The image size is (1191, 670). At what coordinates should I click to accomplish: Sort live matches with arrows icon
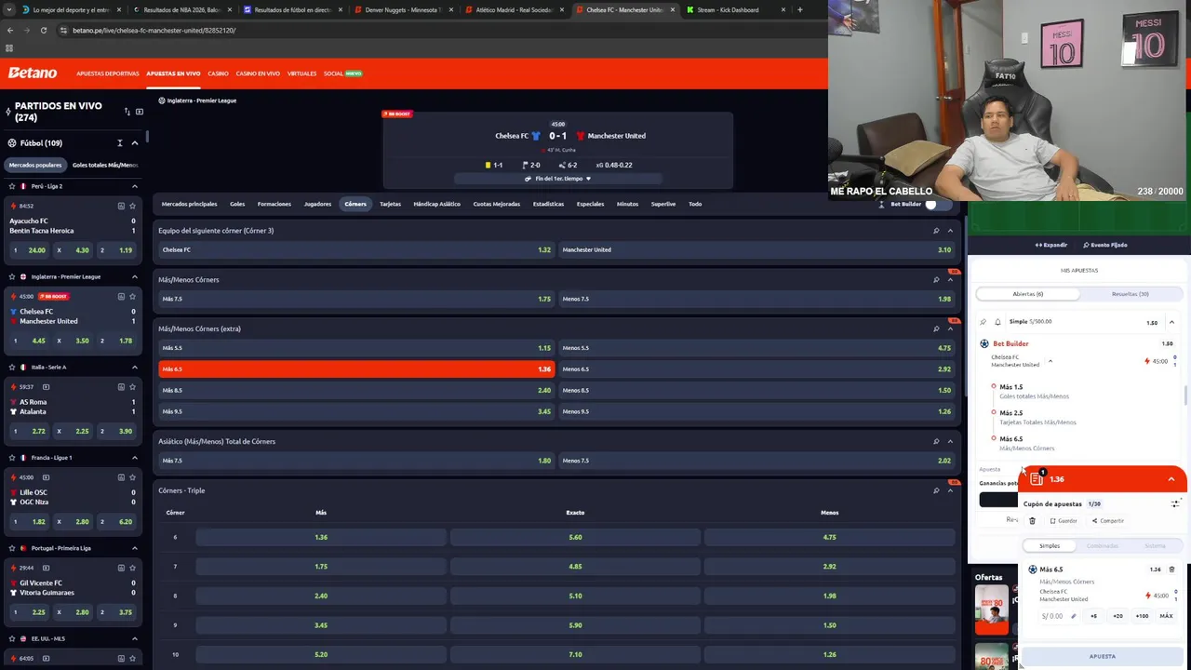127,112
